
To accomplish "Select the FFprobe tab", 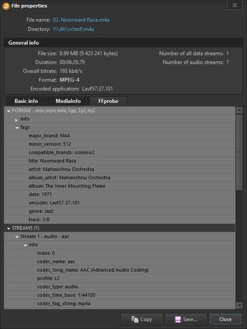I will click(108, 101).
